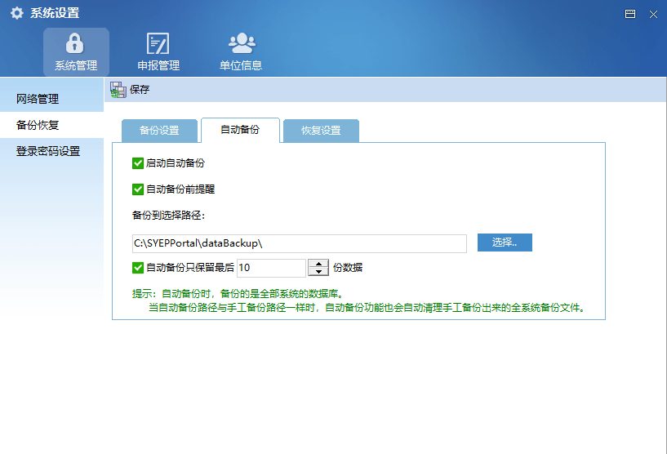Click the gear icon in title bar
The image size is (667, 454).
16,13
